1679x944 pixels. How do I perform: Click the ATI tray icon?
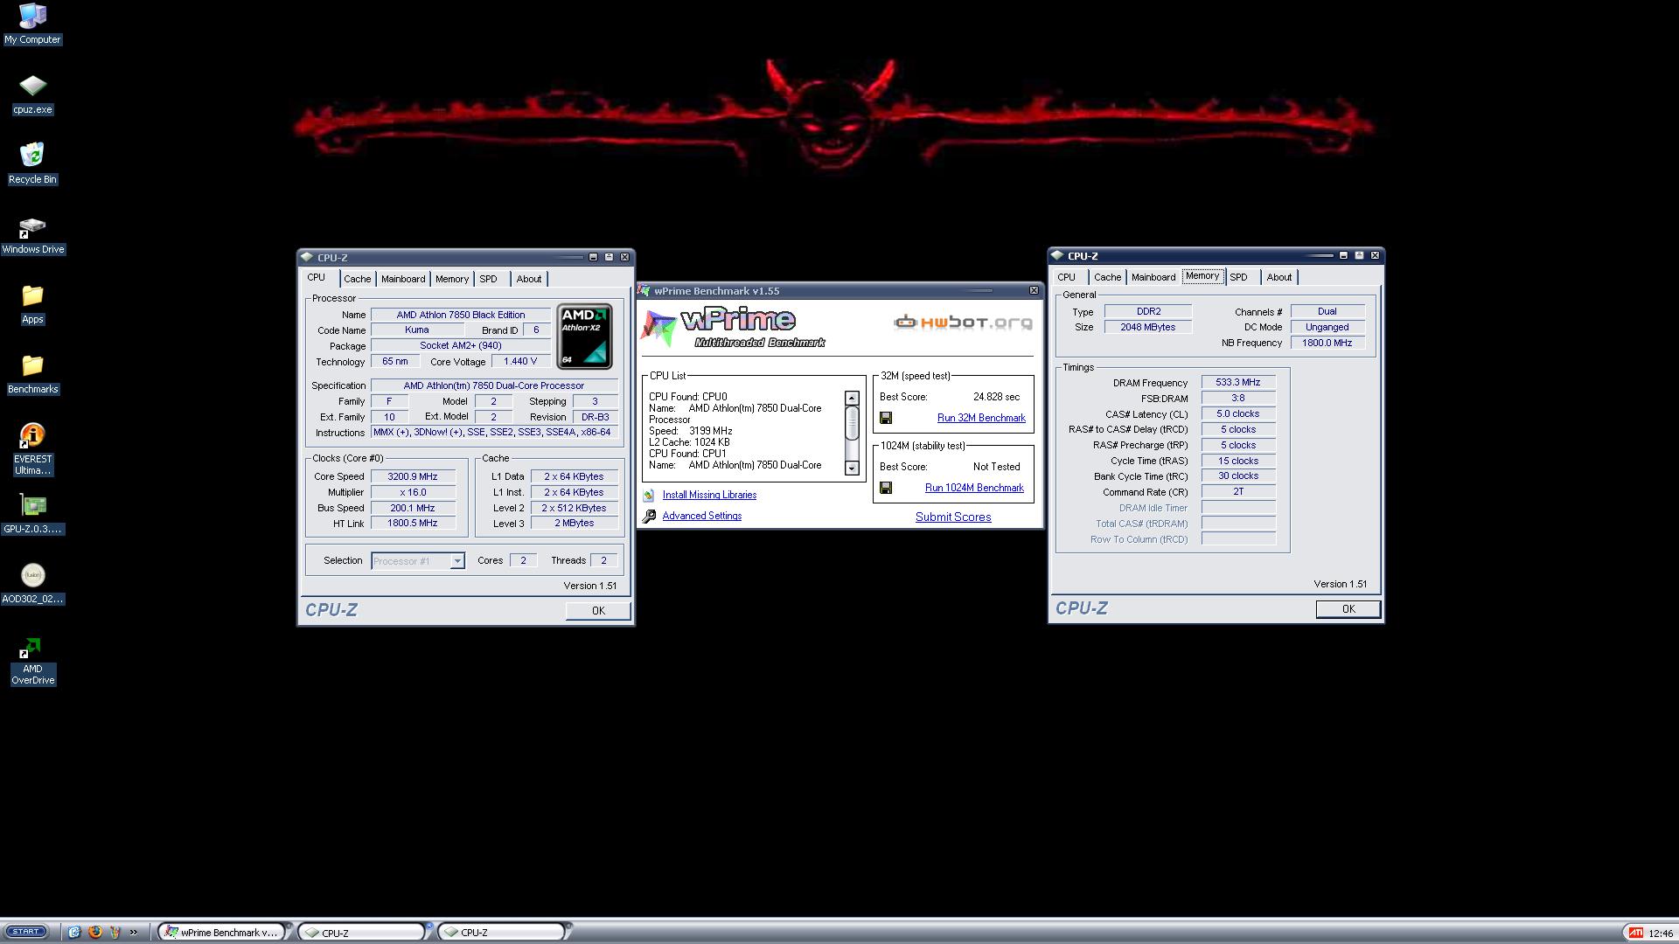(x=1634, y=933)
